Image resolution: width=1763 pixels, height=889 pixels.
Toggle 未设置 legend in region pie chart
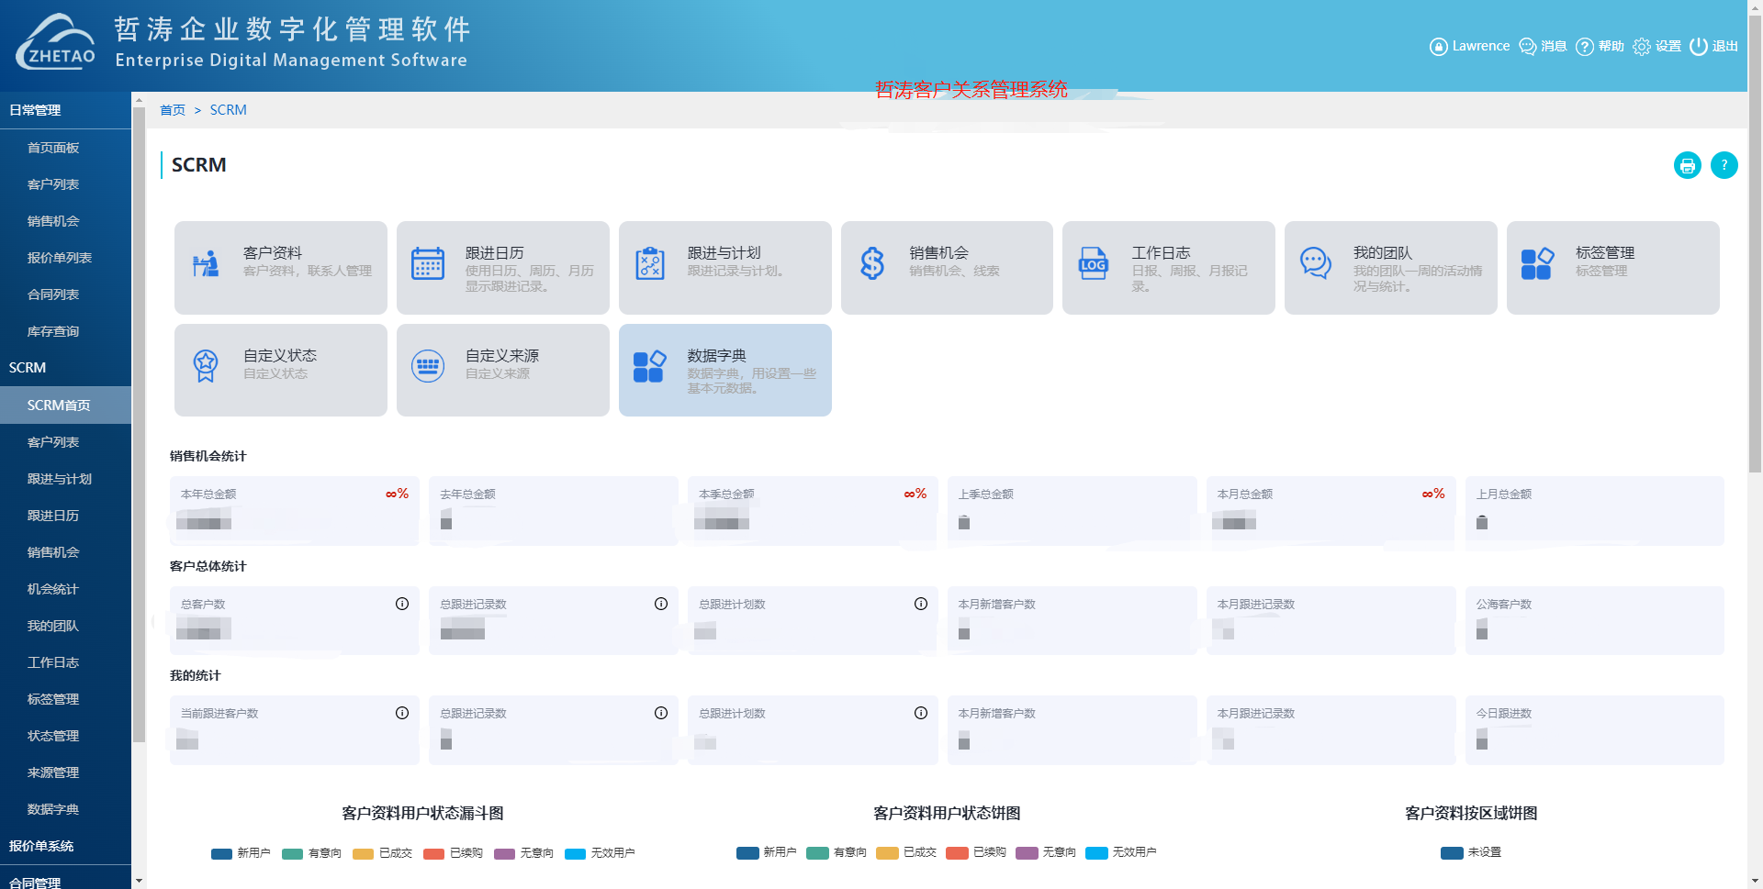click(1471, 852)
